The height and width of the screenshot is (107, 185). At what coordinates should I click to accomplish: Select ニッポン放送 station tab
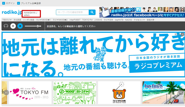coord(29,20)
